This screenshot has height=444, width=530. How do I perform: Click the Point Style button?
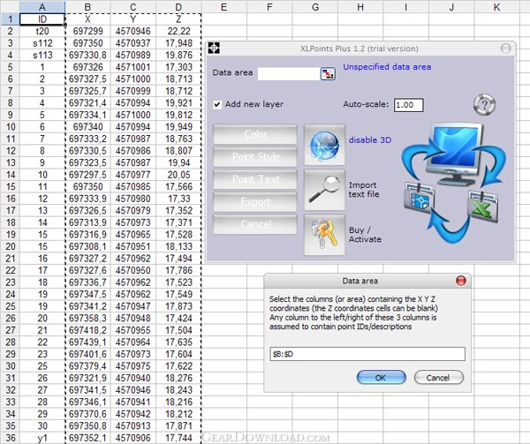coord(255,157)
